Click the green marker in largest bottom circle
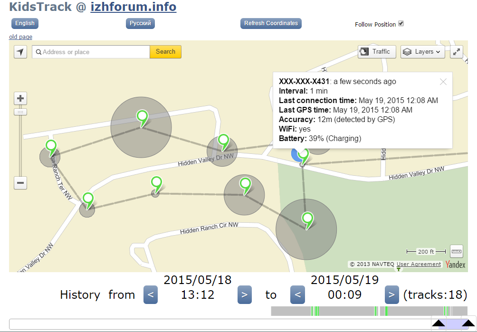477x332 pixels. coord(308,219)
